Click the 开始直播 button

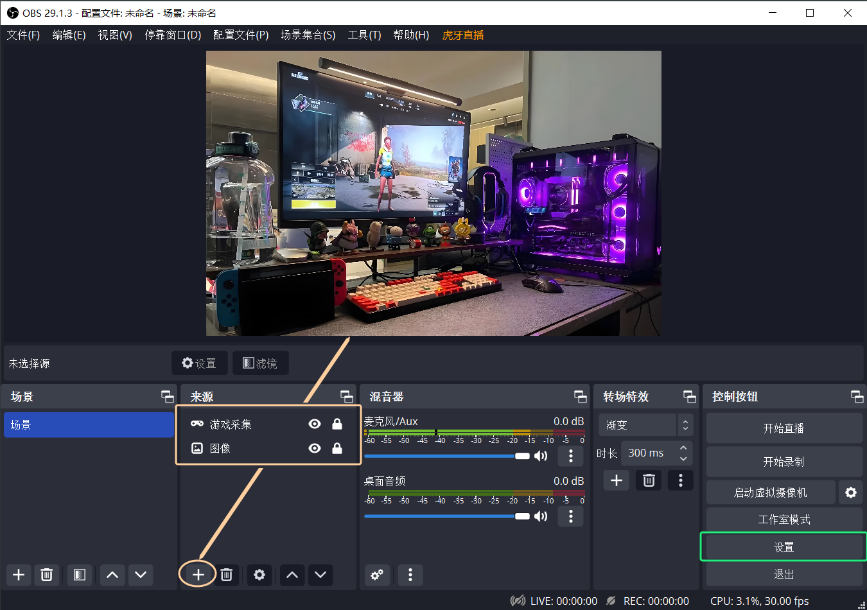click(x=783, y=428)
